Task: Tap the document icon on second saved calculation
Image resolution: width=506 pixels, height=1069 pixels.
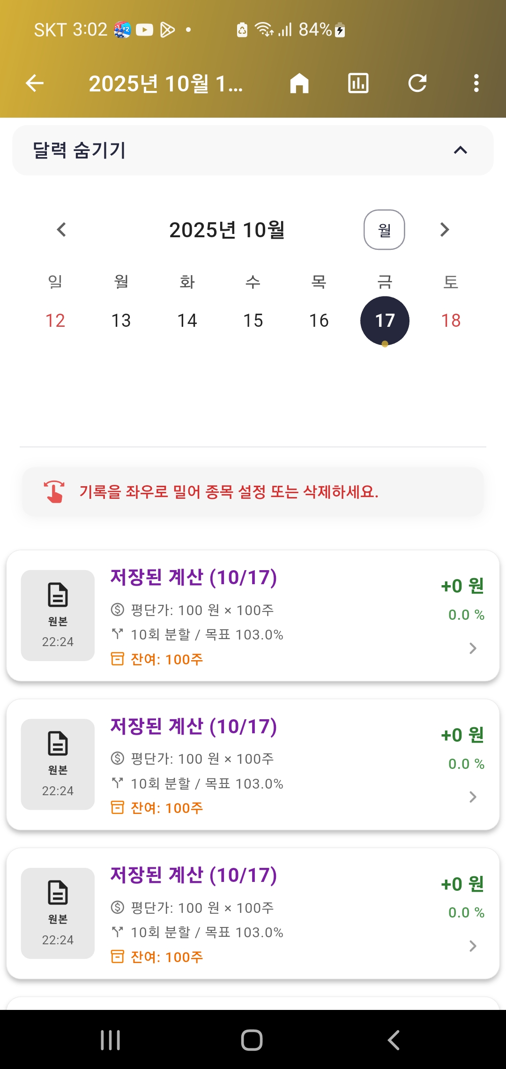Action: (58, 744)
